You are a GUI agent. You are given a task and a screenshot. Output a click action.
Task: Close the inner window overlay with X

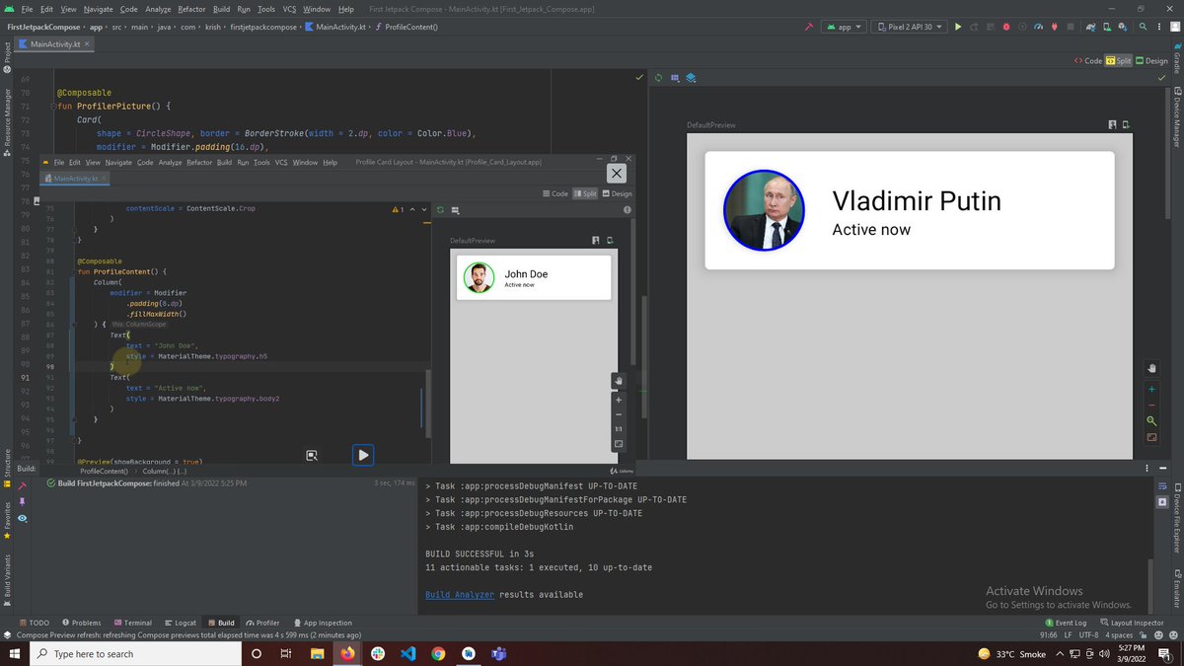point(617,174)
